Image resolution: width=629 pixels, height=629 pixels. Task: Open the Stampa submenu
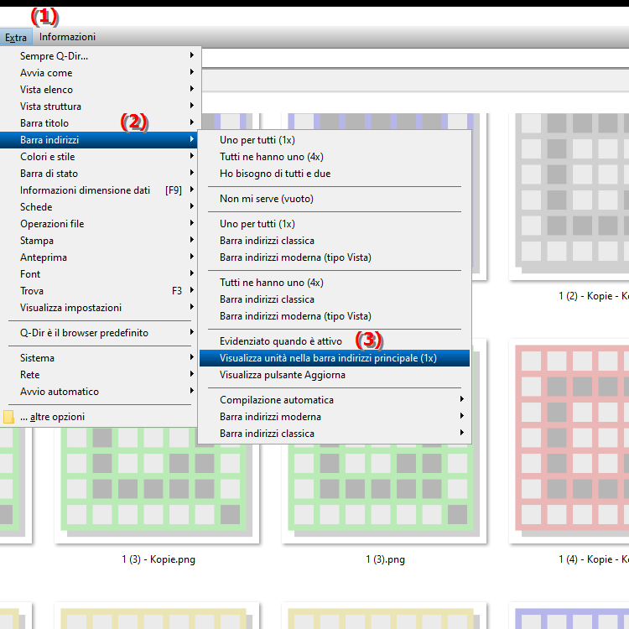coord(99,241)
